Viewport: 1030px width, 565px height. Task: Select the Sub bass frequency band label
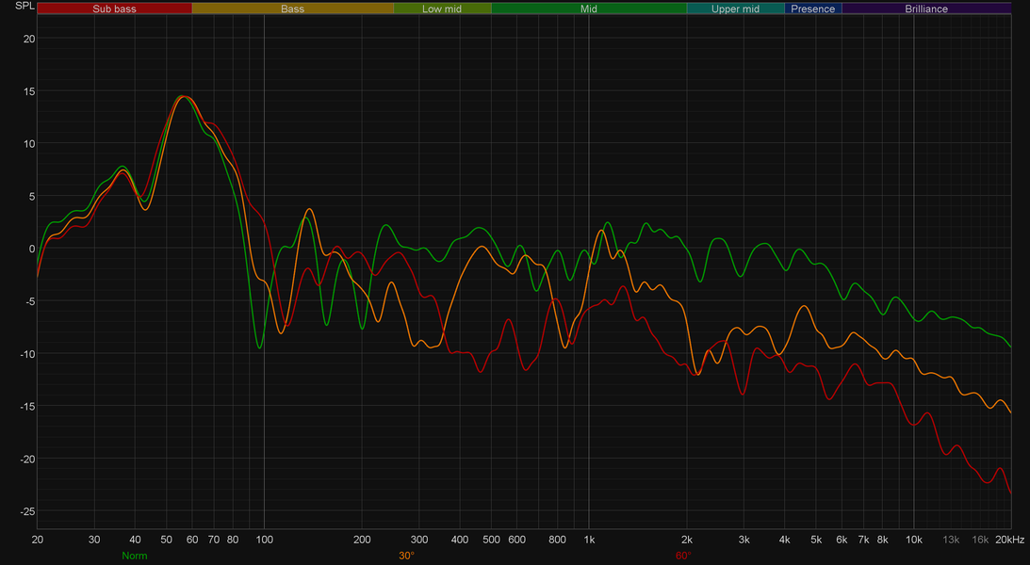coord(114,8)
